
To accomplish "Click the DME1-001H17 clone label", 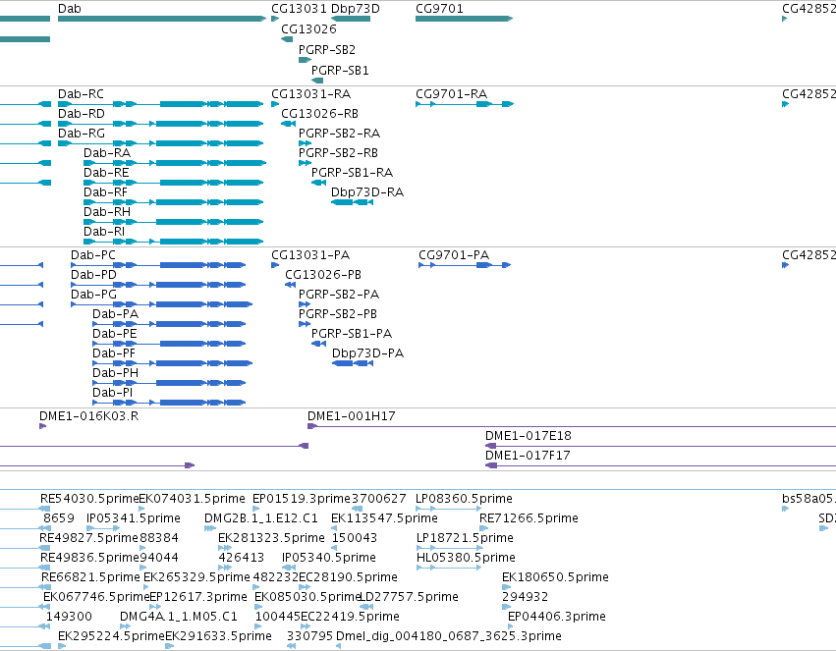I will 352,416.
